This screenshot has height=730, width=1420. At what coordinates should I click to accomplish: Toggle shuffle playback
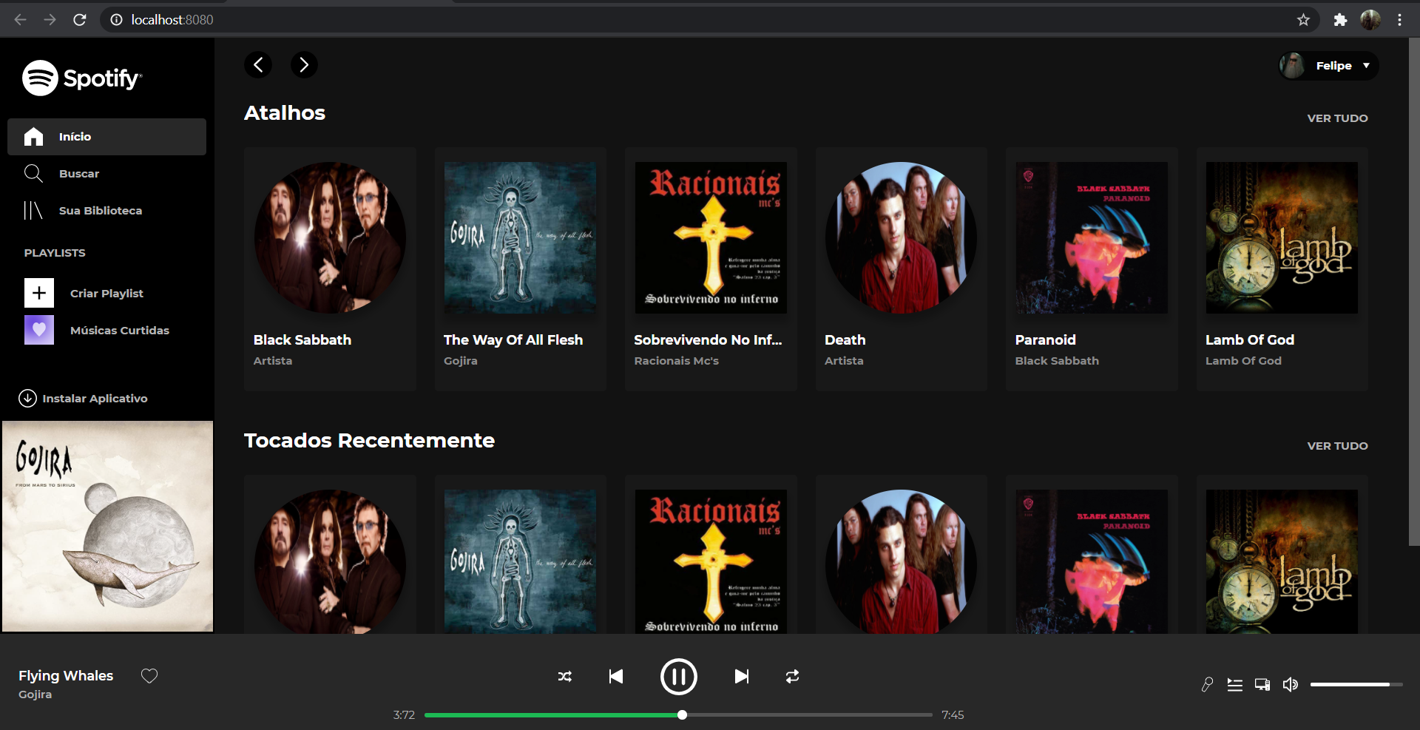(x=565, y=677)
